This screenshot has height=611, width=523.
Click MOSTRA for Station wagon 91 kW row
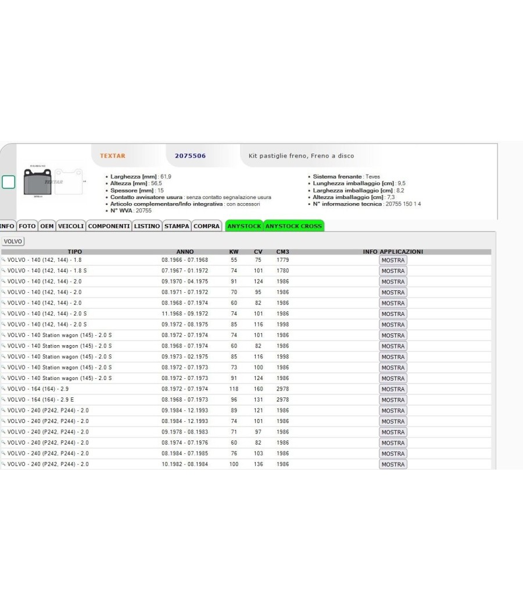pos(393,378)
